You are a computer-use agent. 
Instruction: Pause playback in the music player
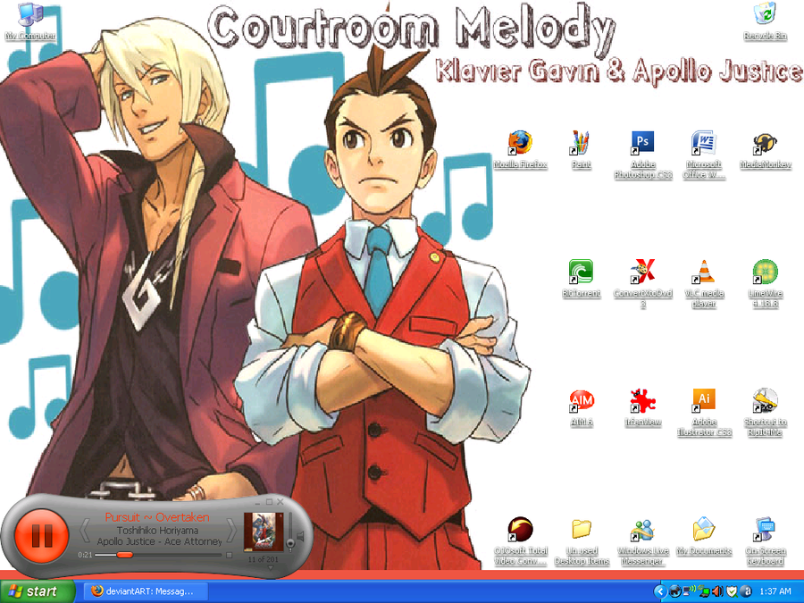(41, 535)
